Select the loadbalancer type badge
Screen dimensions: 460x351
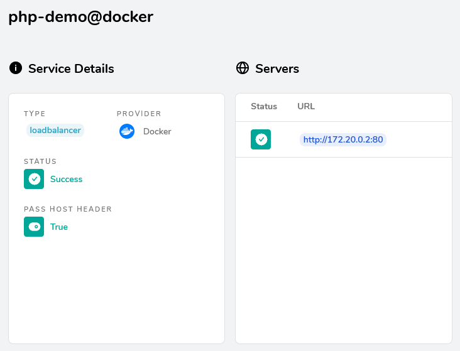55,131
